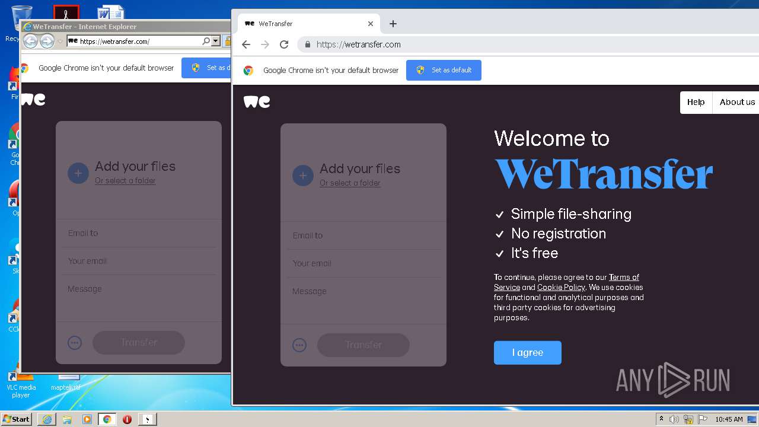
Task: Click the WeTransfer logo in Internet Explorer window
Action: [33, 100]
